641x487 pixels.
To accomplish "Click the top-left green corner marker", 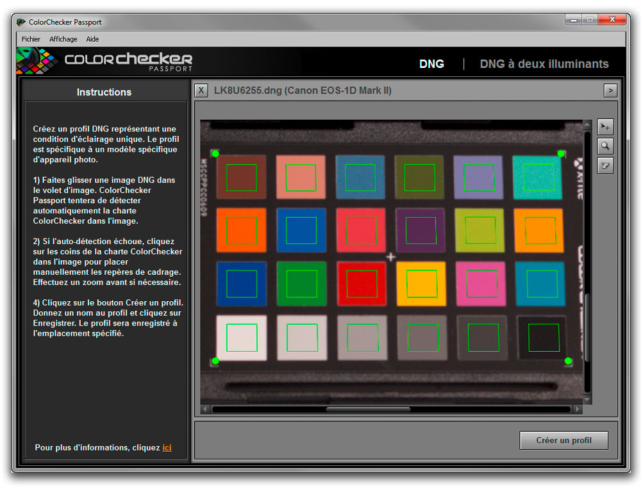I will [x=215, y=154].
